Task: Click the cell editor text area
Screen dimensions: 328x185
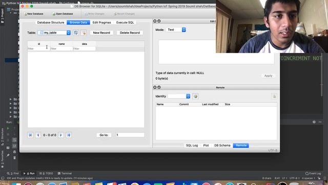Action: [x=216, y=52]
